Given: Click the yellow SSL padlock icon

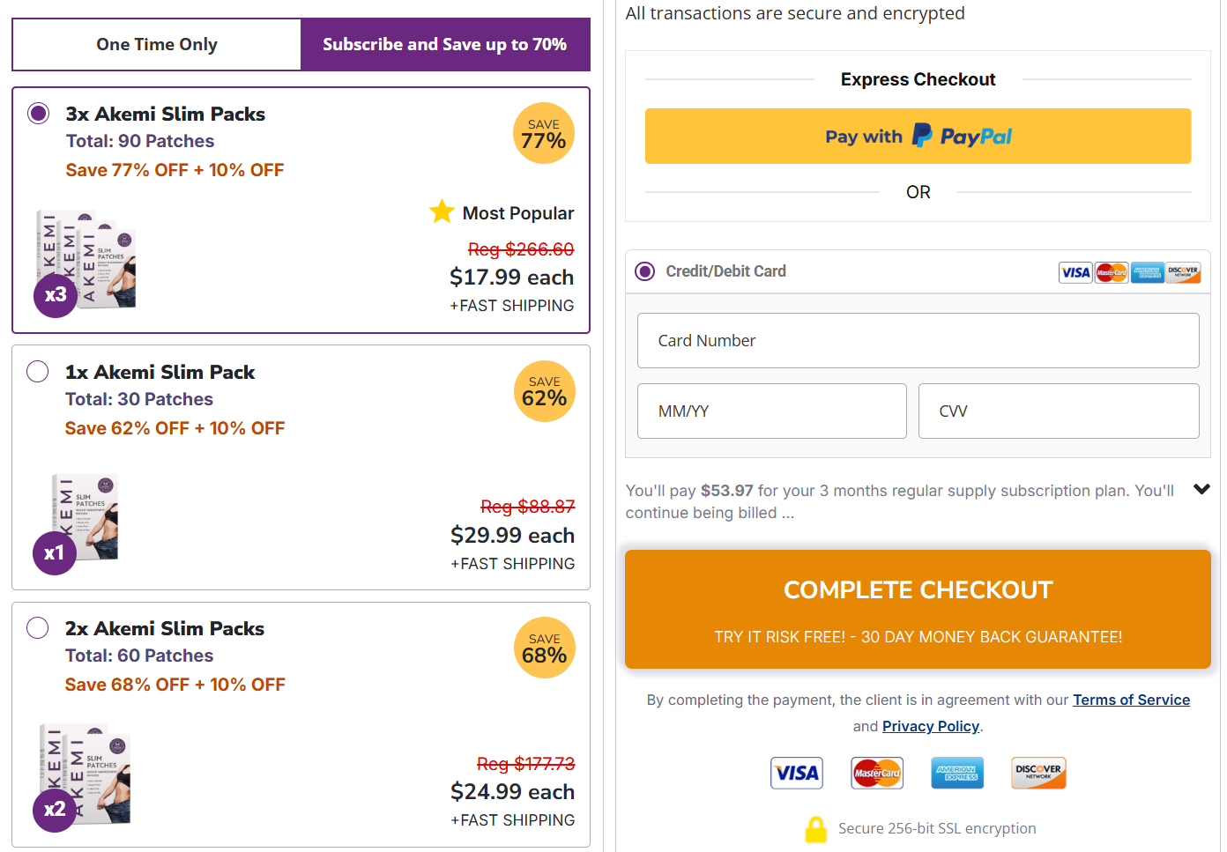Looking at the screenshot, I should (x=816, y=829).
